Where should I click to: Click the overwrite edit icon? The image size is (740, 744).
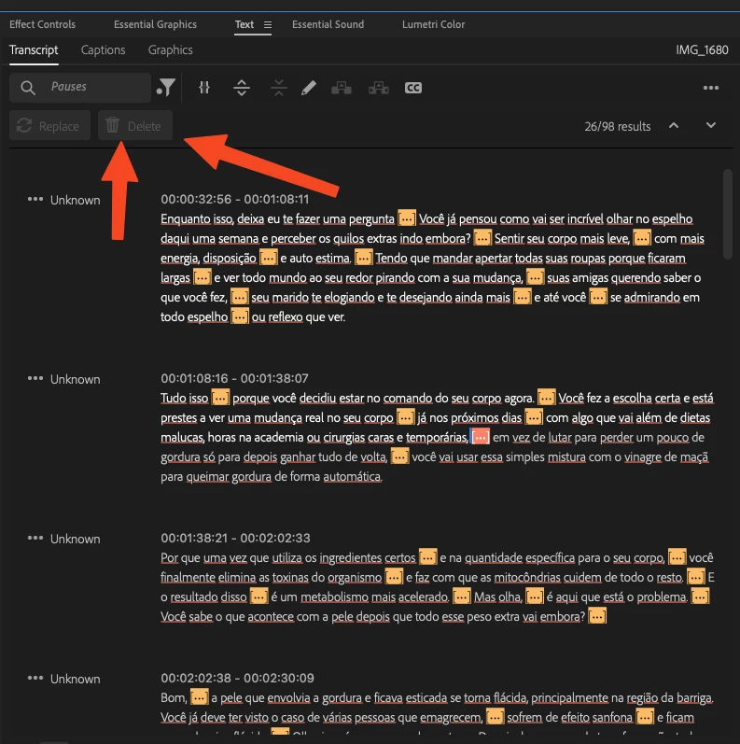(x=379, y=88)
